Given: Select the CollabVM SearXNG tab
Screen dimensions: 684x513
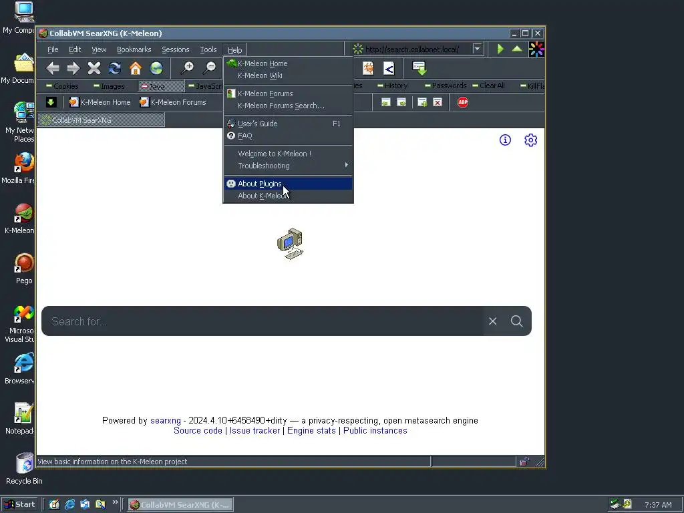Looking at the screenshot, I should click(x=101, y=120).
